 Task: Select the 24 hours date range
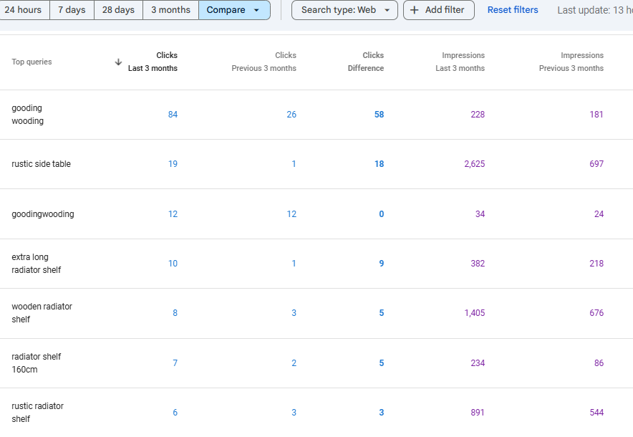[x=23, y=10]
